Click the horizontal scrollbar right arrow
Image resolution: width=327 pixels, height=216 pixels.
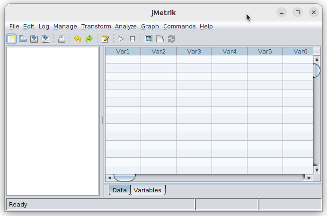click(309, 178)
